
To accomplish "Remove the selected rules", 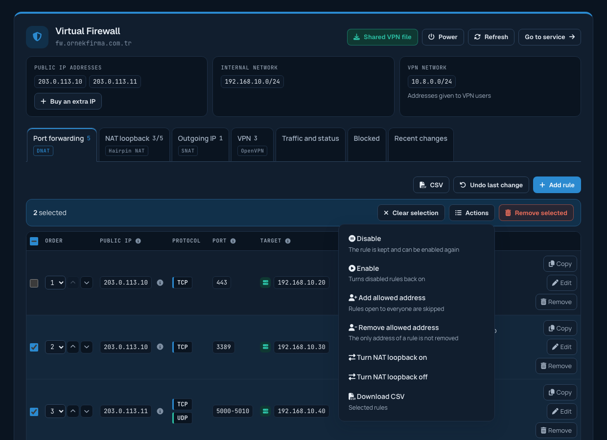I will [x=536, y=213].
